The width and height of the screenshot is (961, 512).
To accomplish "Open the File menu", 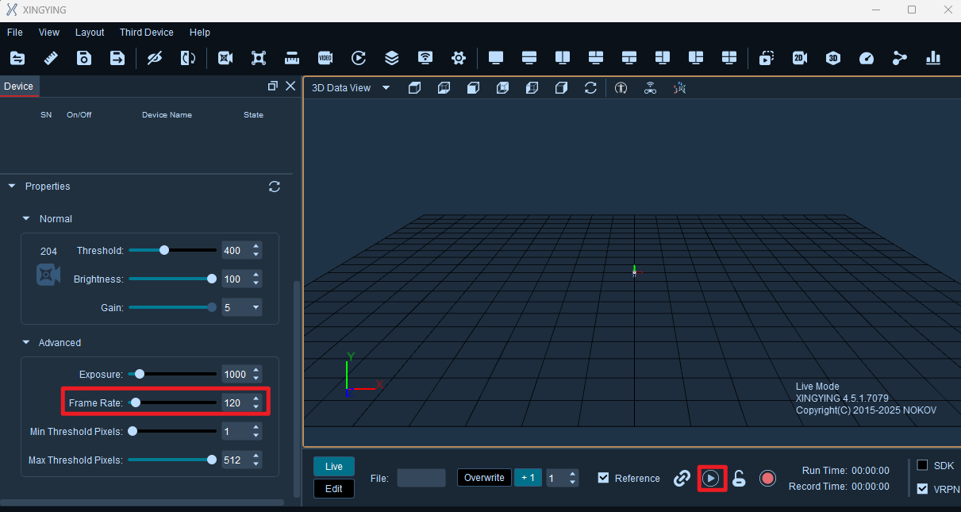I will 15,33.
